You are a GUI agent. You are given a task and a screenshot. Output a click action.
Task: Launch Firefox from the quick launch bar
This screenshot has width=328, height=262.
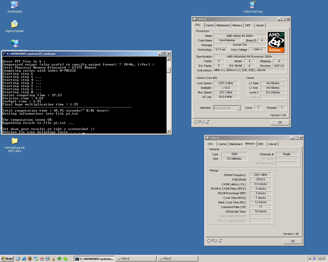click(30, 259)
